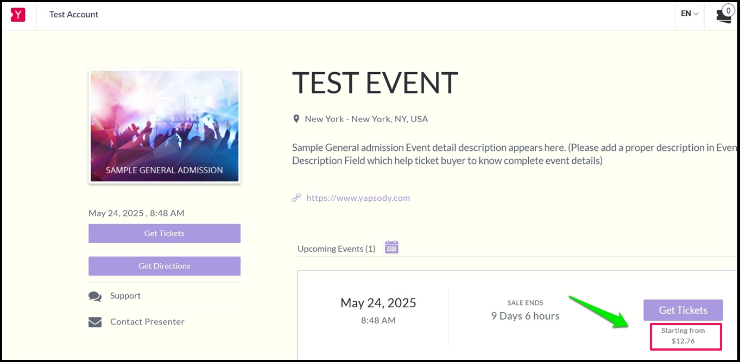This screenshot has width=740, height=362.
Task: Open the yapsody.com website link
Action: [x=358, y=198]
